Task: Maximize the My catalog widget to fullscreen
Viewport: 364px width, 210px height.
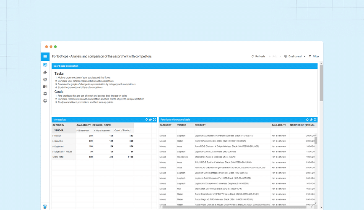Action: click(x=154, y=120)
